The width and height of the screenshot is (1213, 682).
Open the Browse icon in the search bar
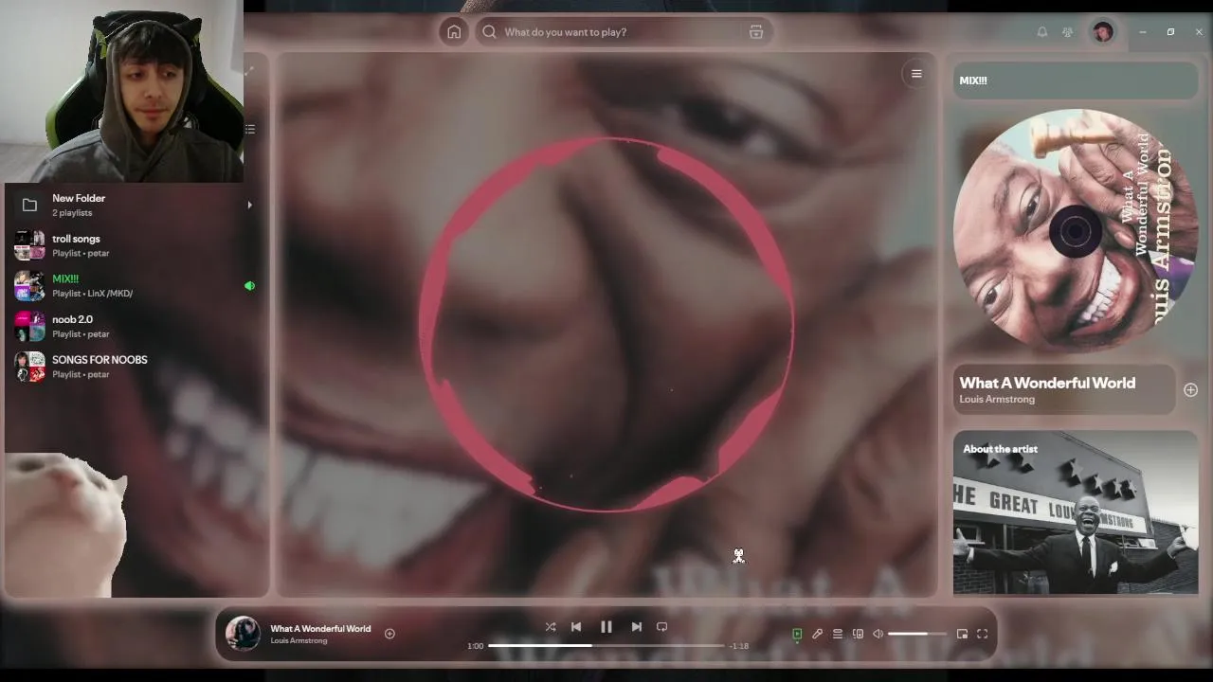756,32
